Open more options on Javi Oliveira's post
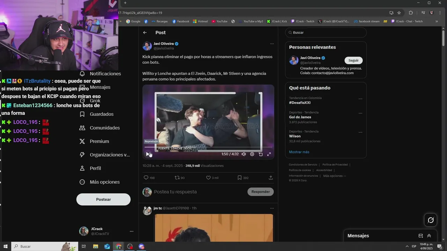447x251 pixels. click(272, 44)
